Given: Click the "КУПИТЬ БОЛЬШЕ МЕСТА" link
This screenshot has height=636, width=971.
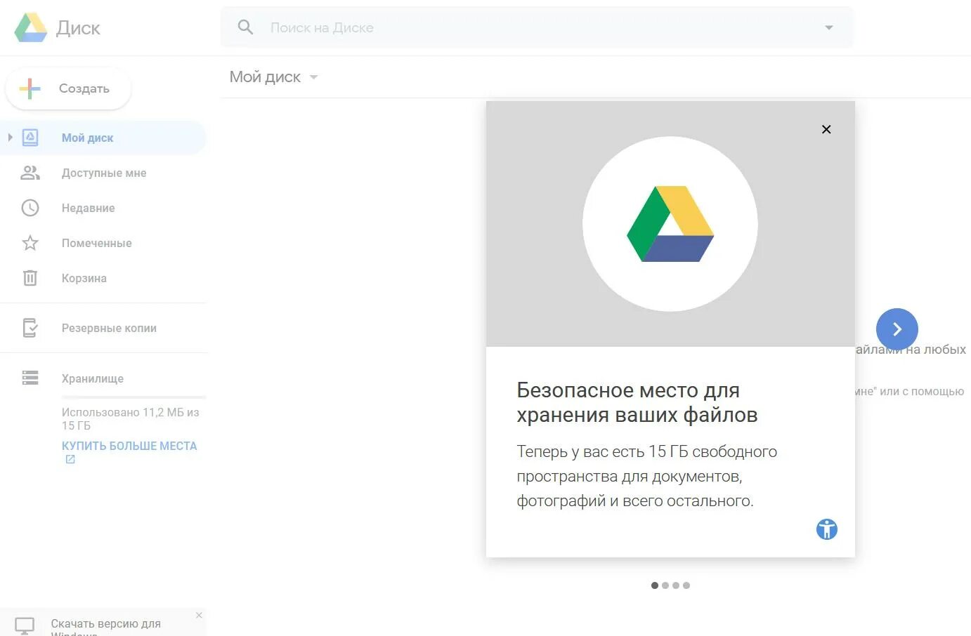Looking at the screenshot, I should pyautogui.click(x=129, y=446).
